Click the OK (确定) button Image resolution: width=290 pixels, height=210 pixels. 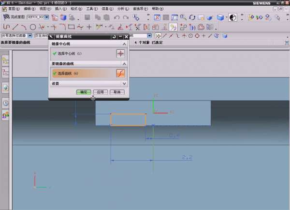[x=84, y=92]
